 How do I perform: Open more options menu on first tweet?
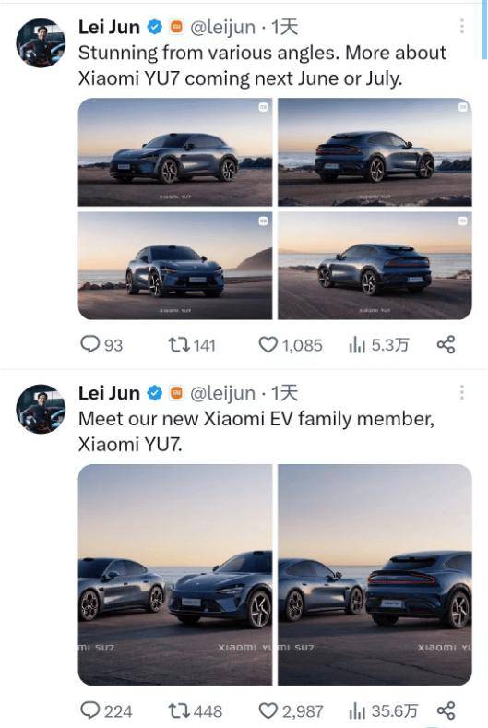click(x=461, y=27)
